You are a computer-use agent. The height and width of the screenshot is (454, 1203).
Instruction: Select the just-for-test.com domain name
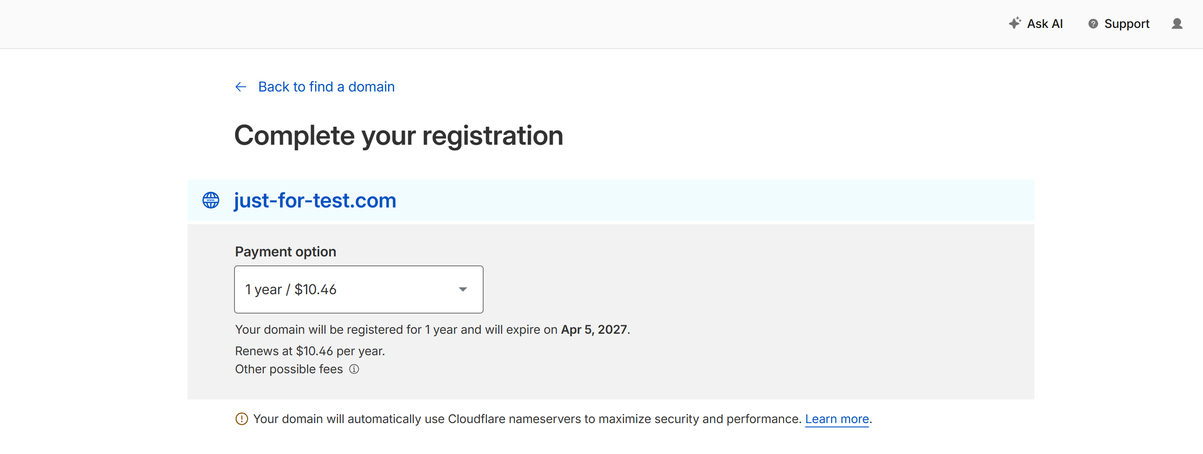[x=315, y=201]
